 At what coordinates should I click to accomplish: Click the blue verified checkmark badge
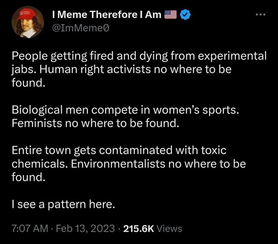pyautogui.click(x=185, y=15)
